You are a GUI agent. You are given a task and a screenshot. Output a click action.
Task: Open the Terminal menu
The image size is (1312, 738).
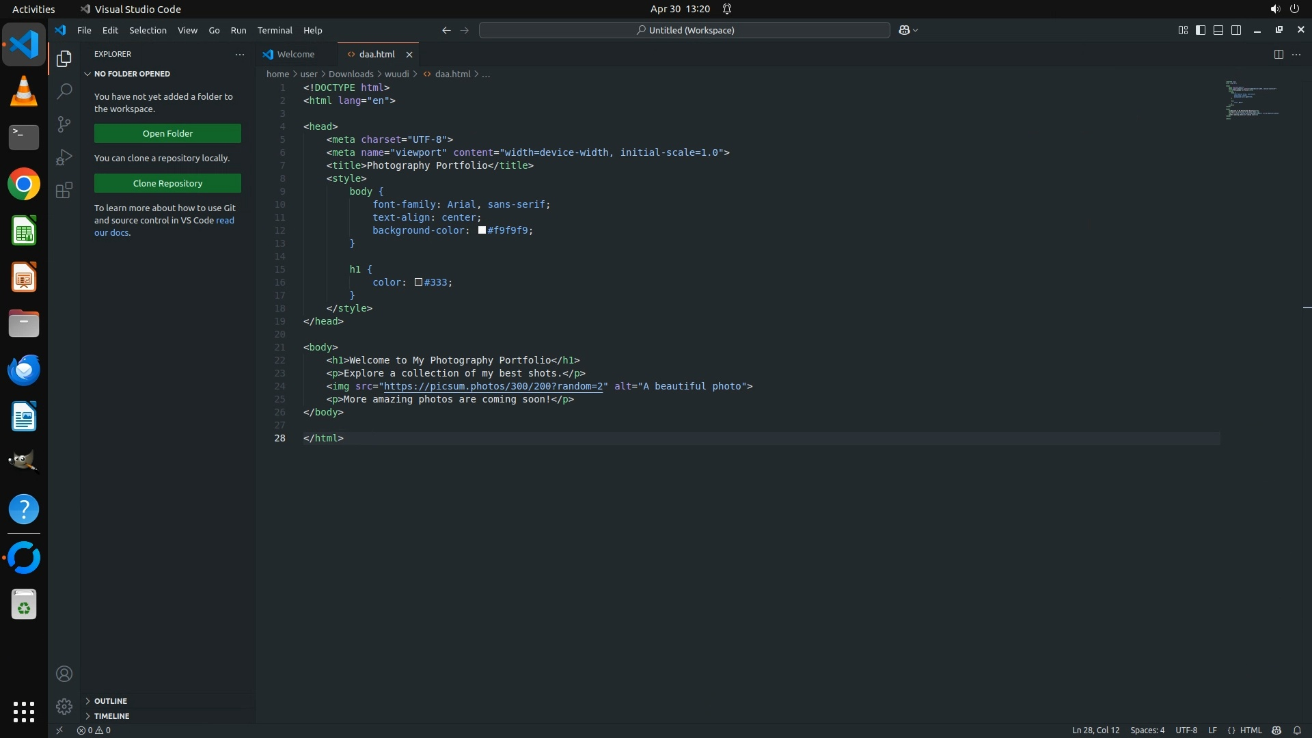[275, 30]
